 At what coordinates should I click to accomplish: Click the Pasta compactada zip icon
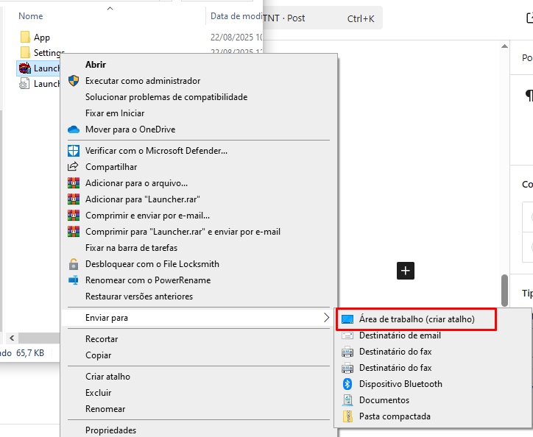tap(347, 416)
